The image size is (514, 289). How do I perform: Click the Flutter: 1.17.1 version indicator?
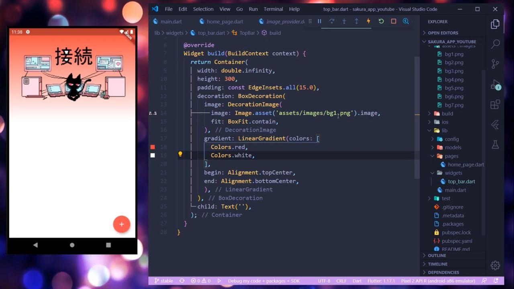[x=381, y=281]
